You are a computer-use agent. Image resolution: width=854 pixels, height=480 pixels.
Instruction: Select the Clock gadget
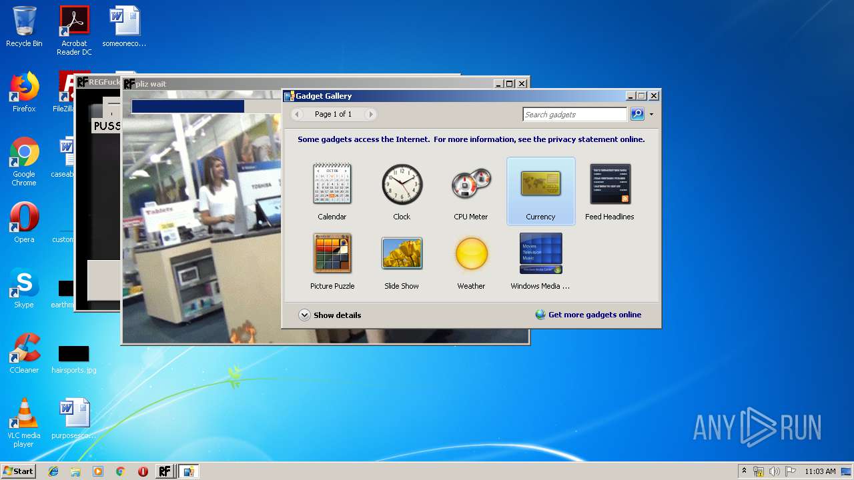tap(402, 191)
